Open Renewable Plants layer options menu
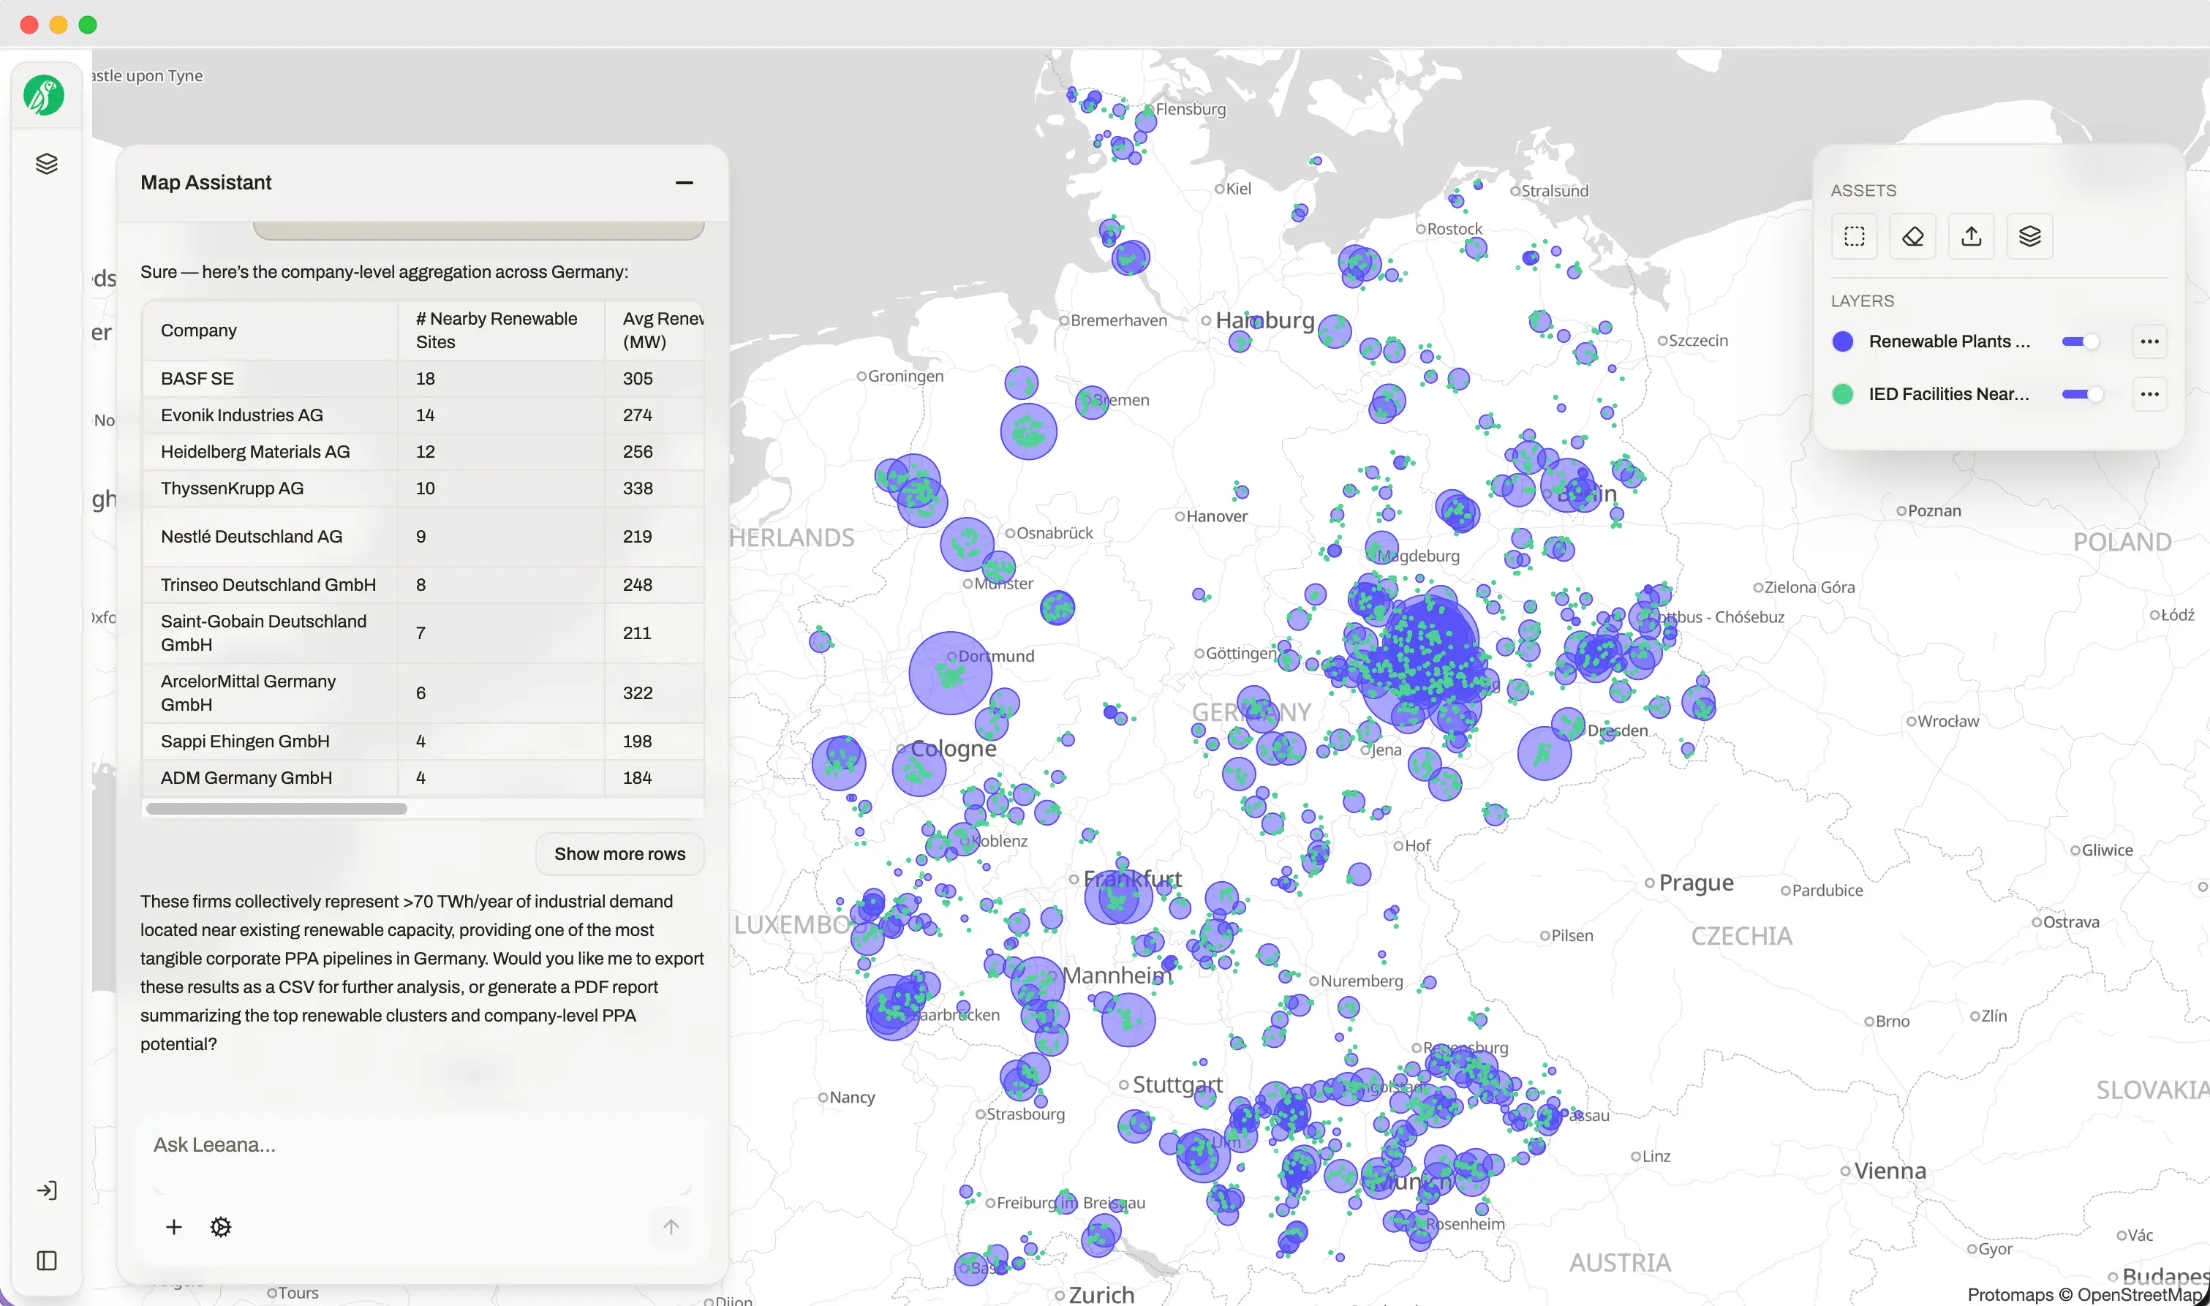2210x1306 pixels. tap(2149, 341)
